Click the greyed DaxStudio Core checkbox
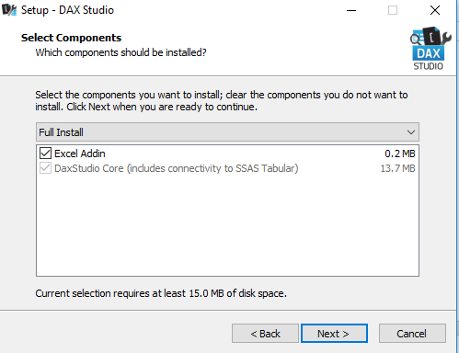Screen dimensions: 459x353 tap(45, 168)
